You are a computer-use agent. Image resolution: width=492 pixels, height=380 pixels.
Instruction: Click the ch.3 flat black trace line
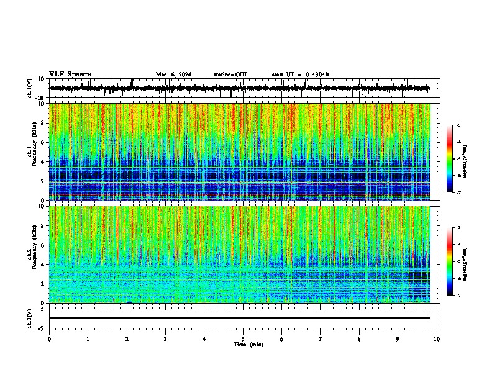[x=239, y=318]
